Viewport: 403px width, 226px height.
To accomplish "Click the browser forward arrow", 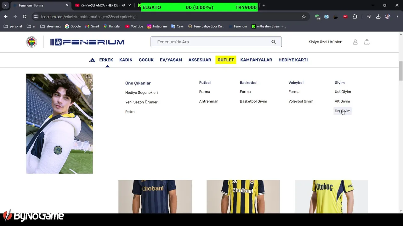I will (15, 17).
